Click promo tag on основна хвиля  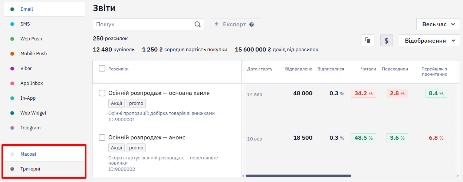coord(136,103)
